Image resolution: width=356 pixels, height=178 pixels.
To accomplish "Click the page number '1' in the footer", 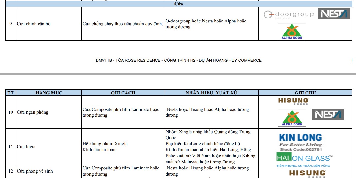I will point(352,60).
